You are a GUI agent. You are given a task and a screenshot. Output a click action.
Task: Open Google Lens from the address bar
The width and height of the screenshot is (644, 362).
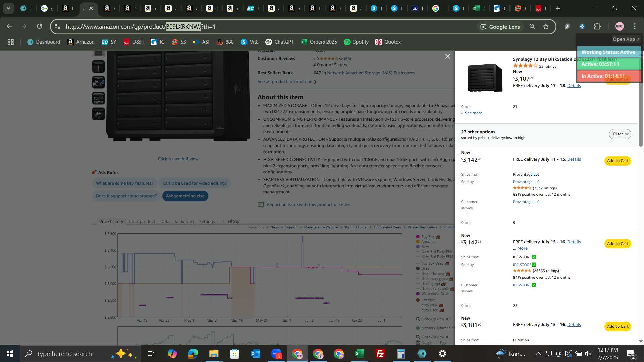click(500, 27)
